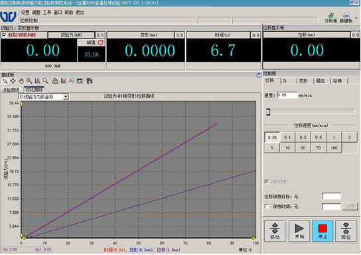Click the 保持时间 value input field

tap(331, 207)
